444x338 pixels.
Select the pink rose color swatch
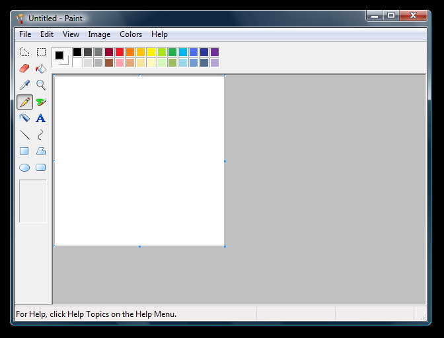tap(120, 63)
